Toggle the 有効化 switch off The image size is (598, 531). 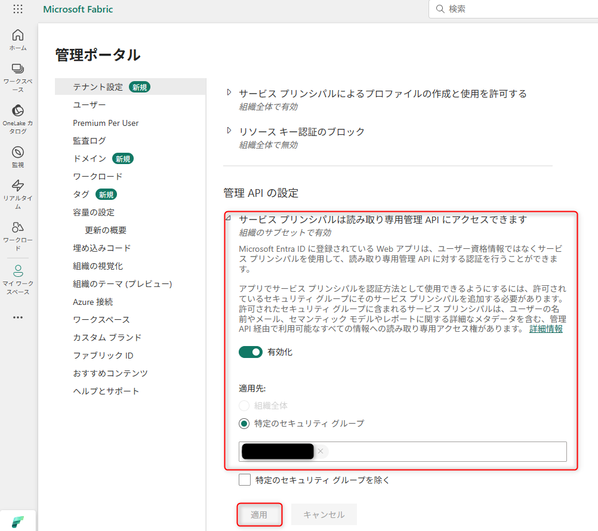[x=251, y=352]
